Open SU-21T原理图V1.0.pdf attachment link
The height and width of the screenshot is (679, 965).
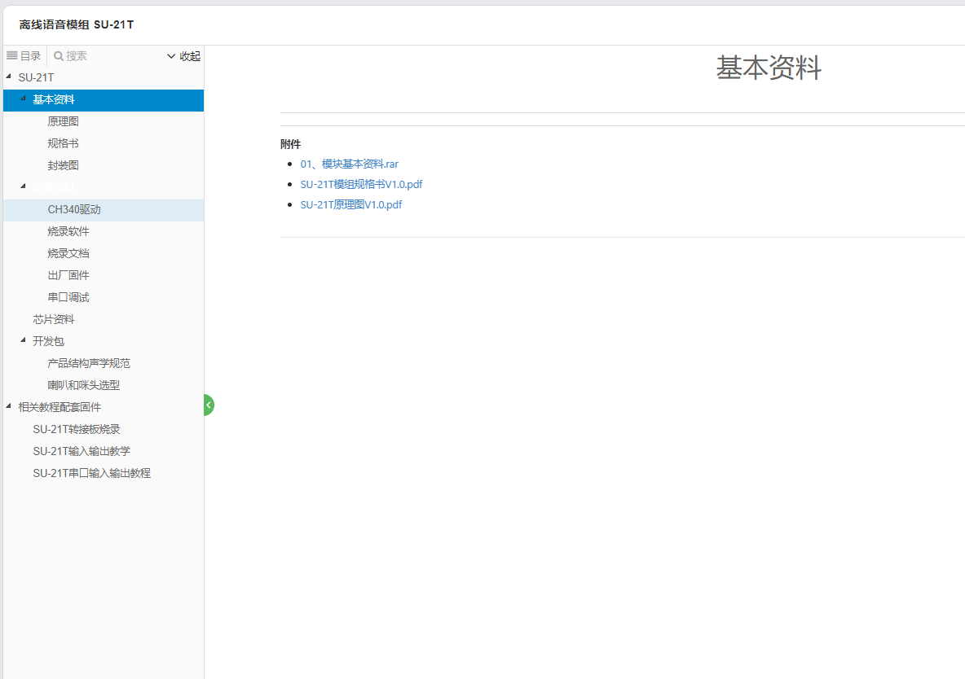click(x=350, y=205)
